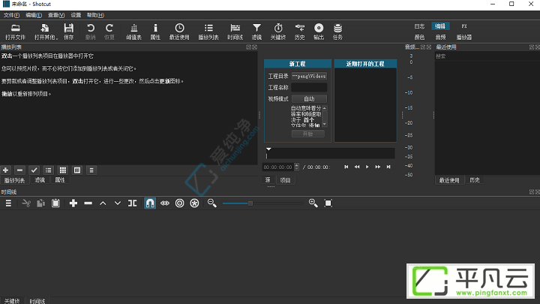
Task: Skip to end in player controls
Action: pos(388,167)
